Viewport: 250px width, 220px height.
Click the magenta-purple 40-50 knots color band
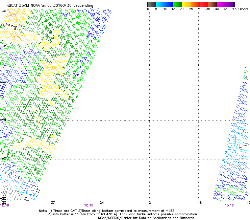tap(226, 4)
